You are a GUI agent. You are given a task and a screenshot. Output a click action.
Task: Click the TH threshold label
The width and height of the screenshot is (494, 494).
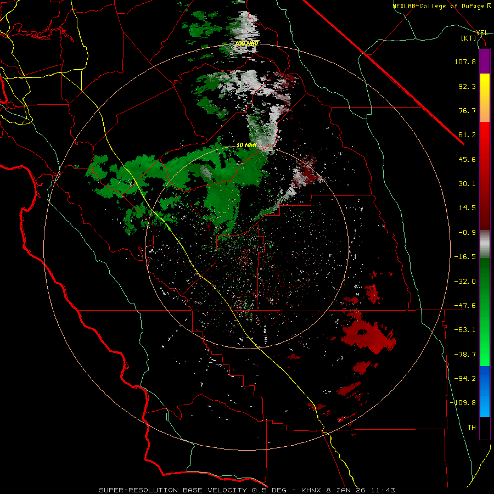(471, 428)
